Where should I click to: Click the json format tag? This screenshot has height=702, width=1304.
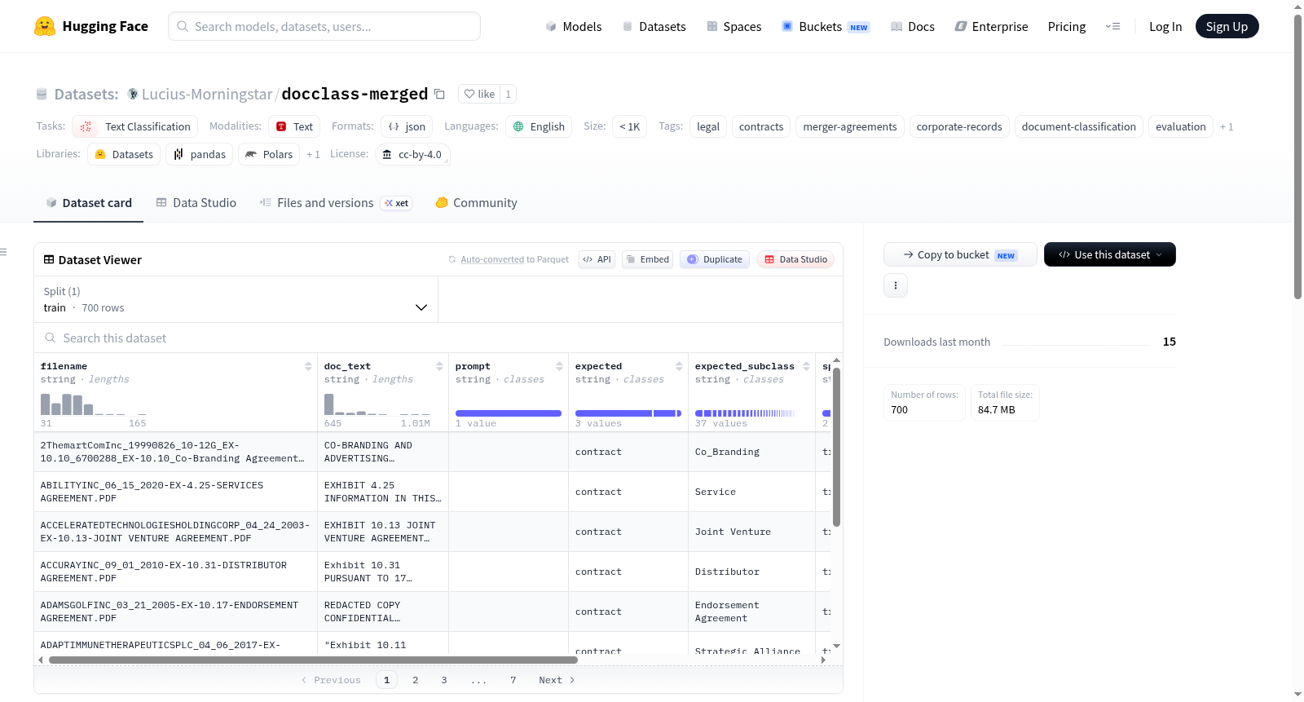click(x=407, y=126)
